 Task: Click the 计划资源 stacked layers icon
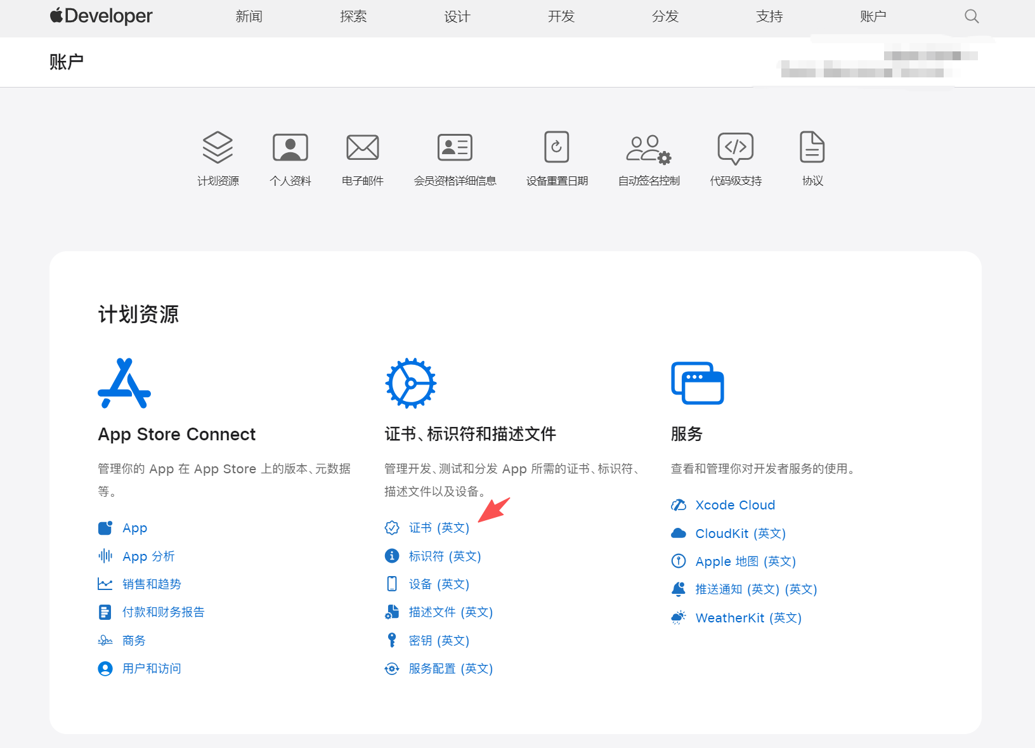(x=218, y=147)
